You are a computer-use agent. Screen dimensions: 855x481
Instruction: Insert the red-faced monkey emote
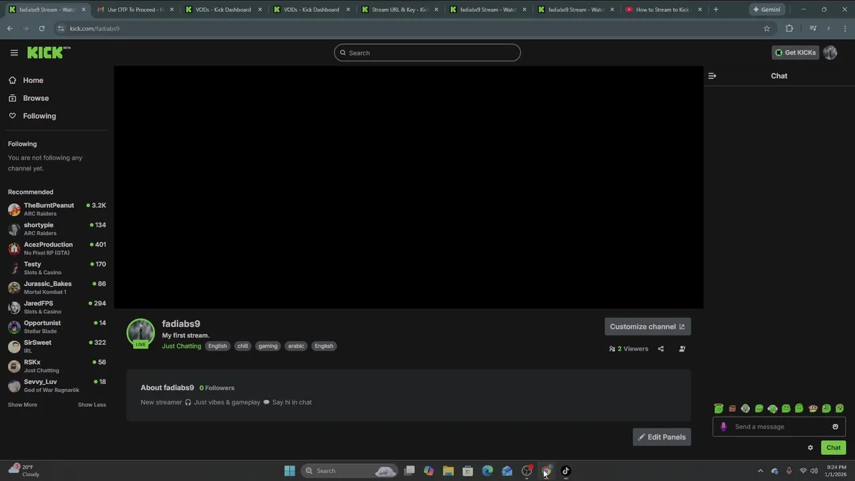(x=813, y=408)
